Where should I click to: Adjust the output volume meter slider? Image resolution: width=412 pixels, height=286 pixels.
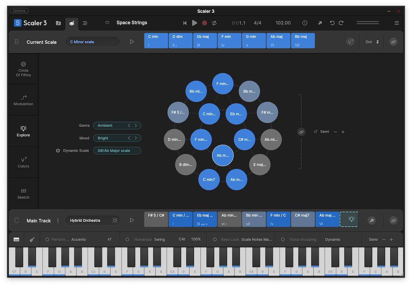368,23
